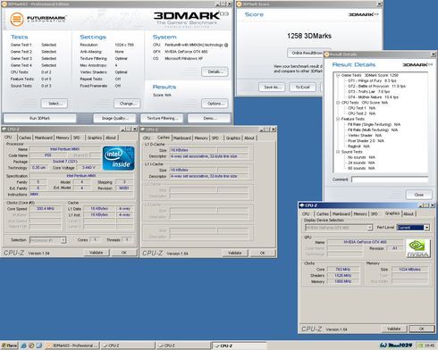
Task: Collapse the Sound Tests tree node
Action: pos(338,152)
